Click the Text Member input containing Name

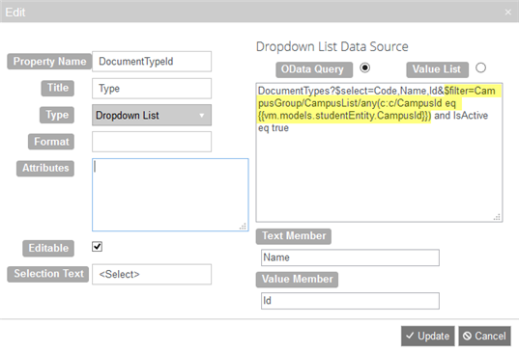coord(350,257)
